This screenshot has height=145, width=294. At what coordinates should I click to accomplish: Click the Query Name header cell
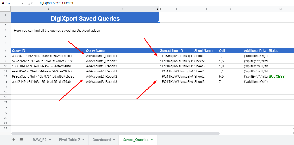click(122, 50)
